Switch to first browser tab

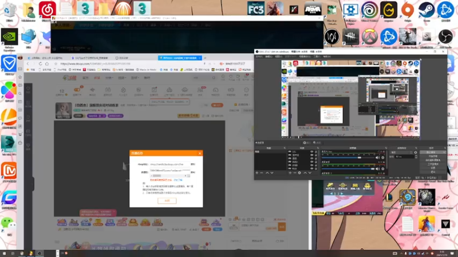click(x=46, y=58)
